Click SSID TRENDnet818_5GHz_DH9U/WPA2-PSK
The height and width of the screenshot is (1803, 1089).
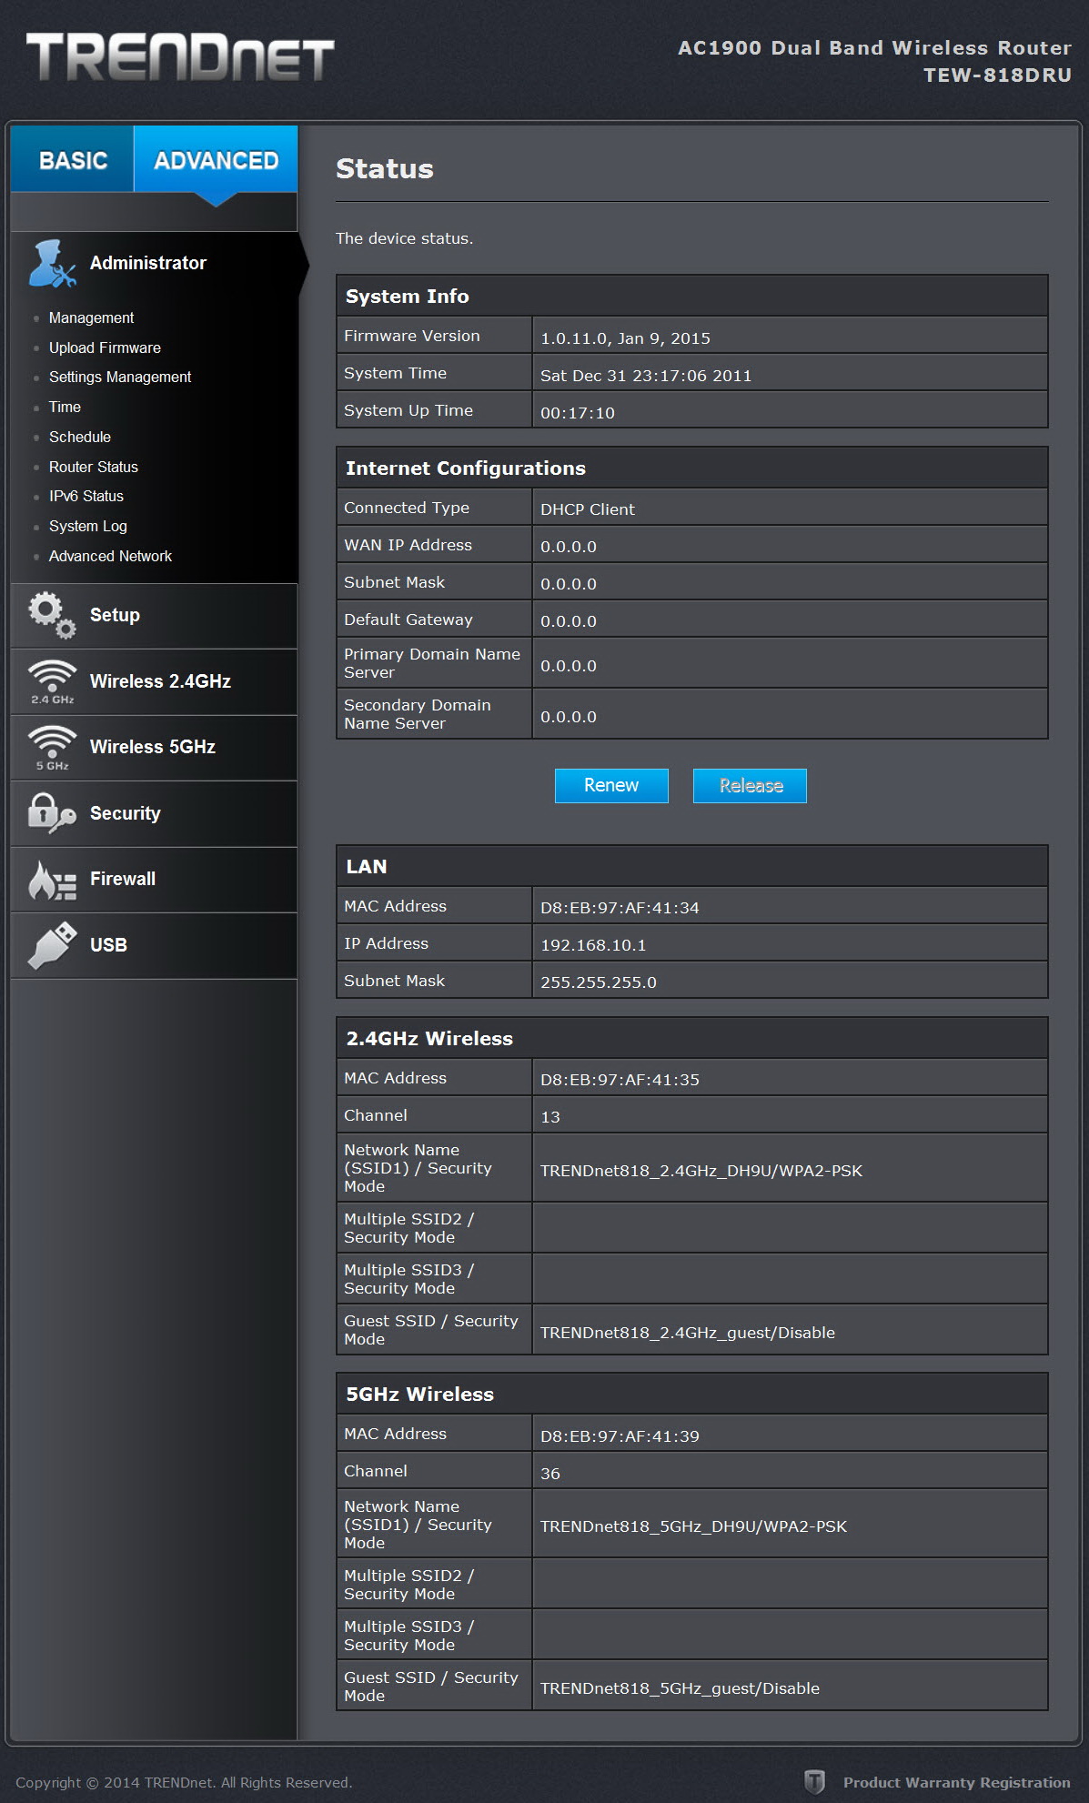(x=693, y=1526)
